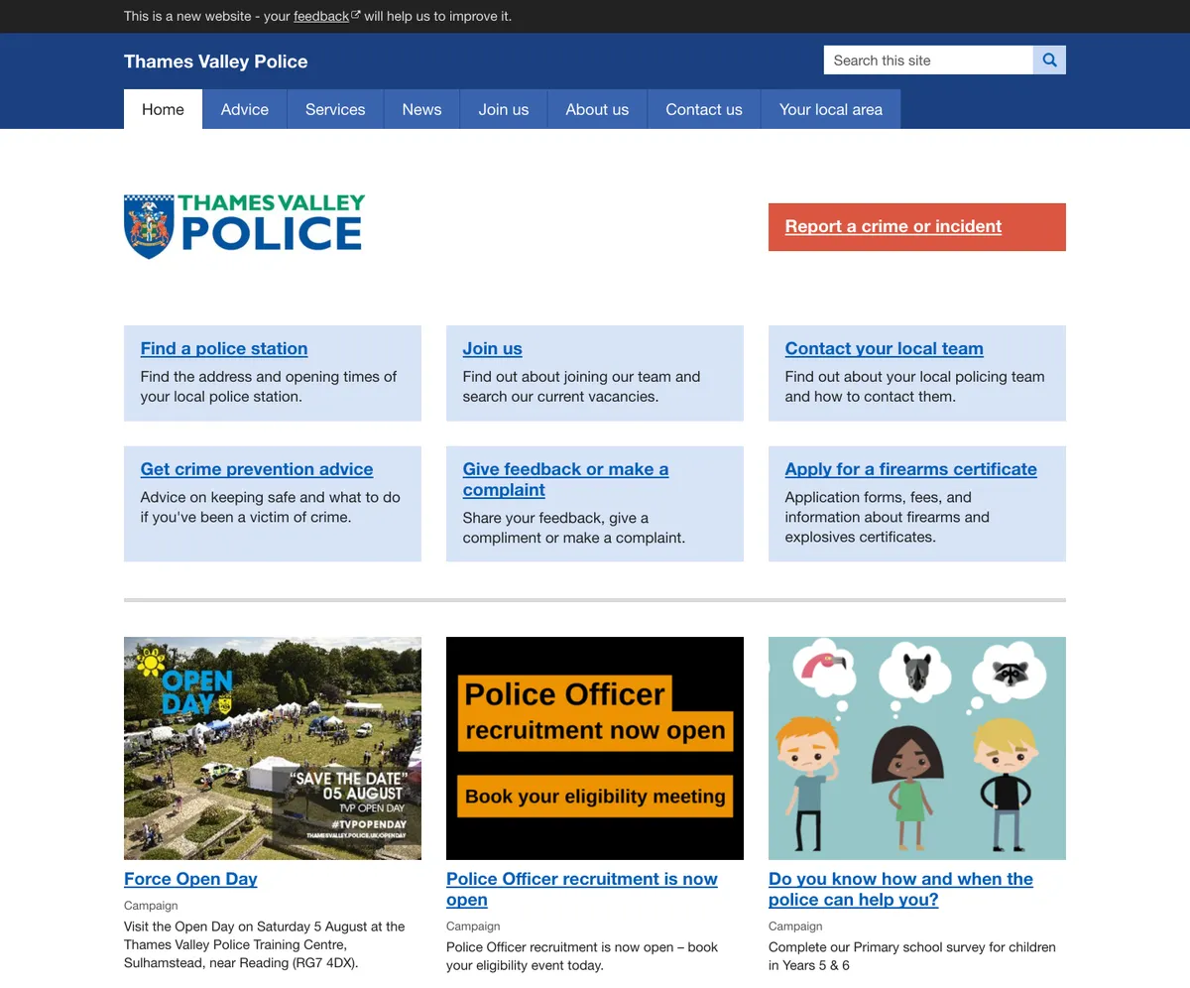The image size is (1190, 988).
Task: Click 'Application forms, fees' description text
Action: pyautogui.click(x=888, y=517)
